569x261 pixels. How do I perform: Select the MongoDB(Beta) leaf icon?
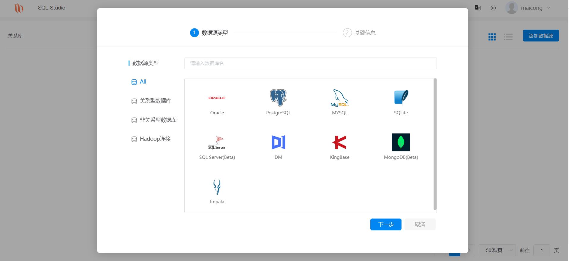(401, 142)
